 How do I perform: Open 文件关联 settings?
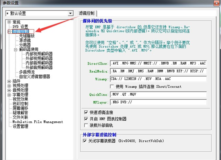pos(20,117)
